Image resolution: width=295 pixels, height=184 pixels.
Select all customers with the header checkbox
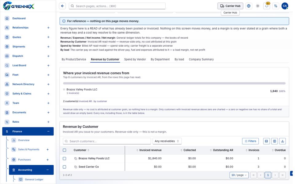pos(65,150)
